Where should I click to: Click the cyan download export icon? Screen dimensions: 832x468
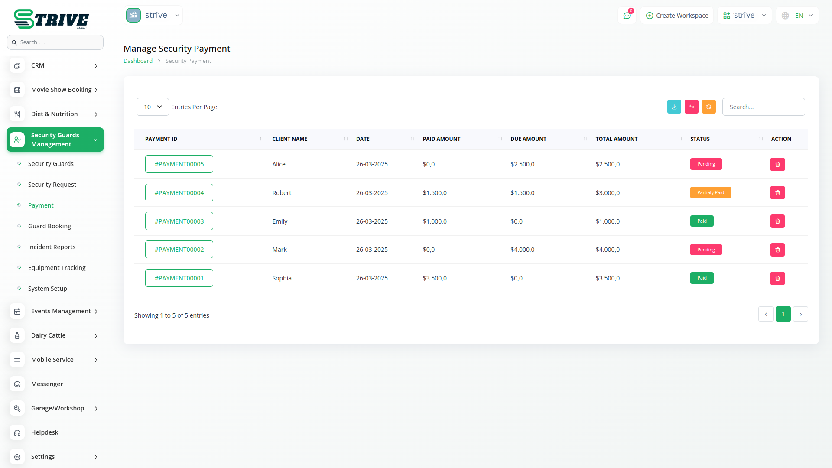tap(674, 107)
